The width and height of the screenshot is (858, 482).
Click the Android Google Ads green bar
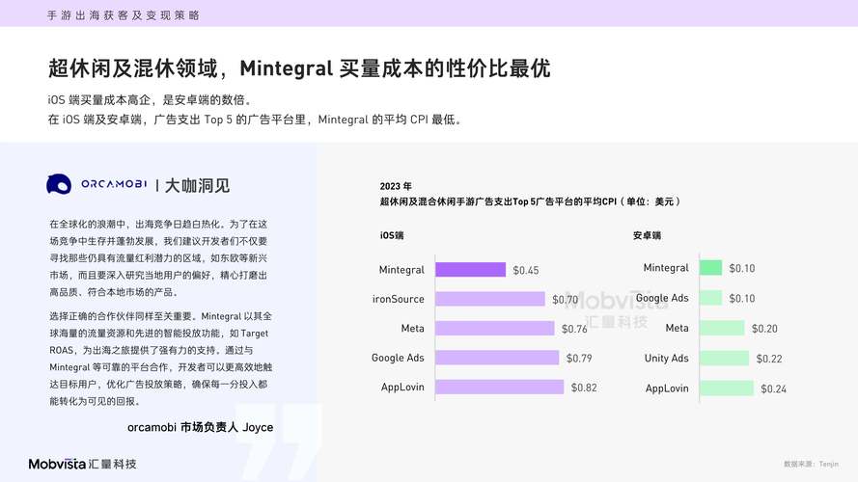click(710, 298)
